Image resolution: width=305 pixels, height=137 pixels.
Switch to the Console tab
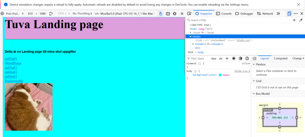pyautogui.click(x=224, y=14)
